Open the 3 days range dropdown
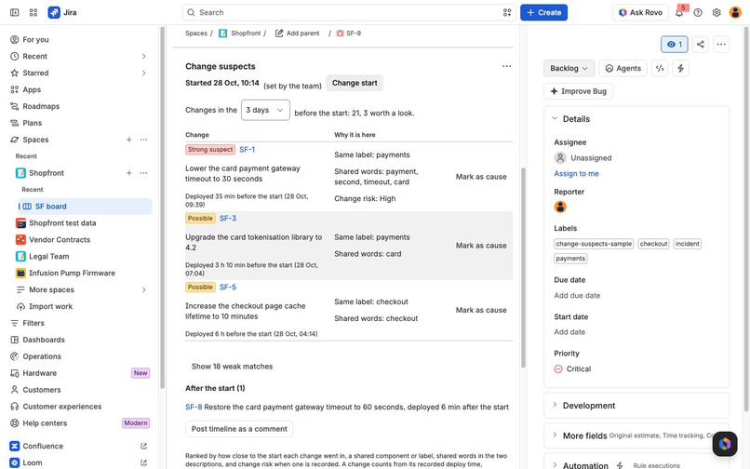 click(x=265, y=110)
